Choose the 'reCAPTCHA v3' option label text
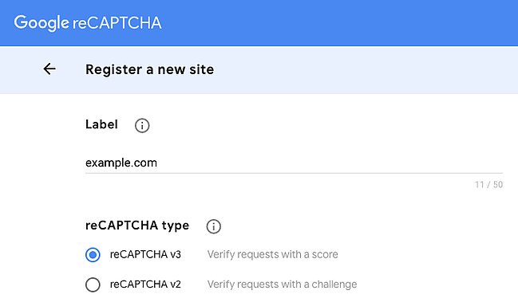This screenshot has height=302, width=518. tap(145, 254)
